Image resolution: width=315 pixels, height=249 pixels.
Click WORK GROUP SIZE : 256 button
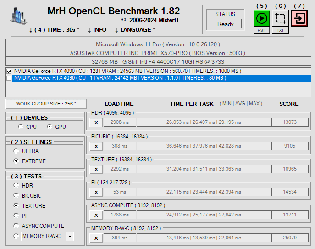pos(46,104)
